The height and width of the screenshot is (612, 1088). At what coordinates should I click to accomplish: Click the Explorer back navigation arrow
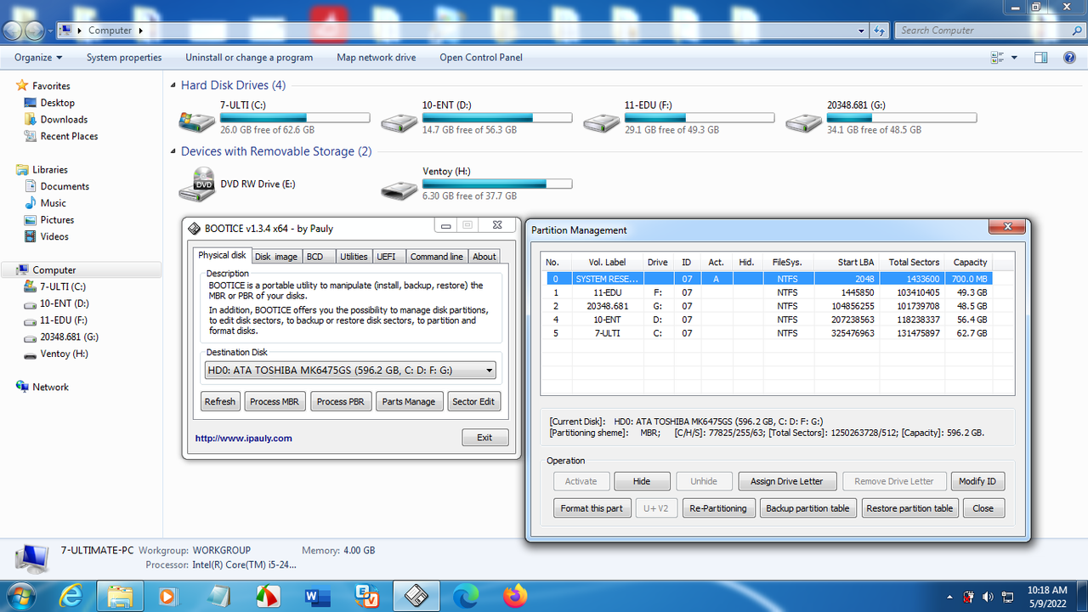click(x=13, y=31)
